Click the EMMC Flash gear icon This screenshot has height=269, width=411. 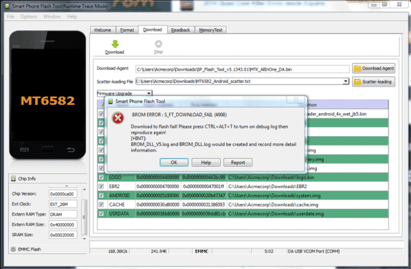tap(13, 249)
